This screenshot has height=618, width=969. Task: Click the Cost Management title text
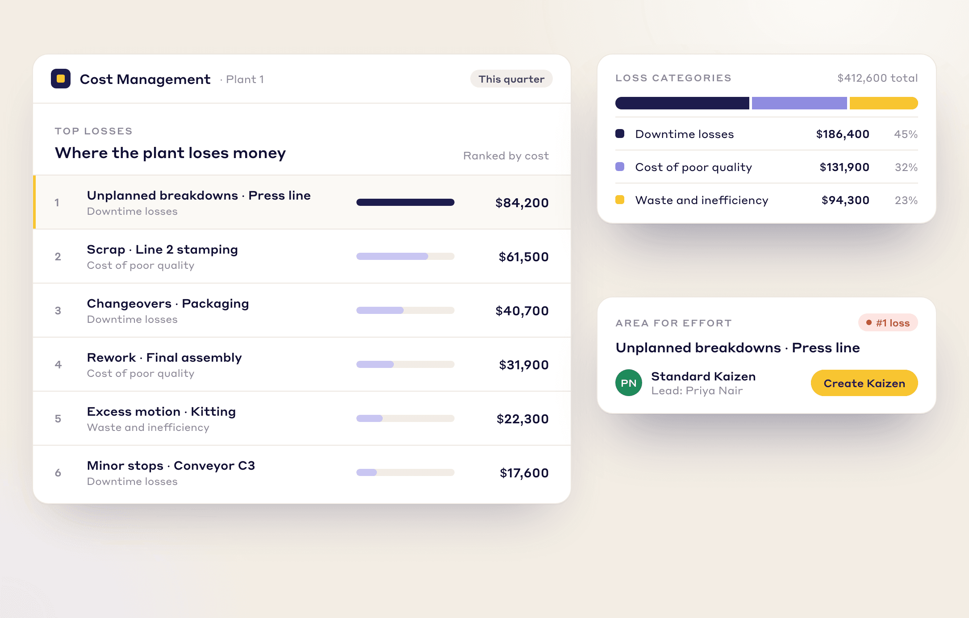tap(145, 79)
